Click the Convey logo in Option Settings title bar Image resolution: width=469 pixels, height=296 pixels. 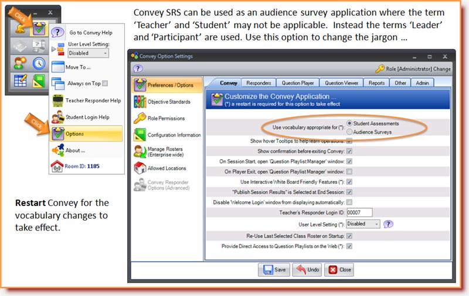(x=135, y=56)
